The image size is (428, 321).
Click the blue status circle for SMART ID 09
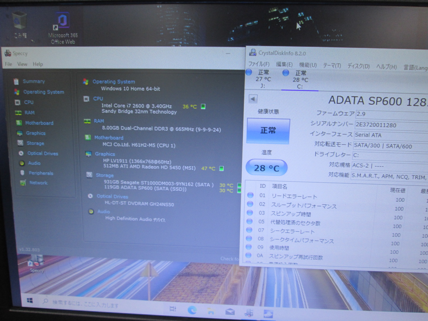249,247
